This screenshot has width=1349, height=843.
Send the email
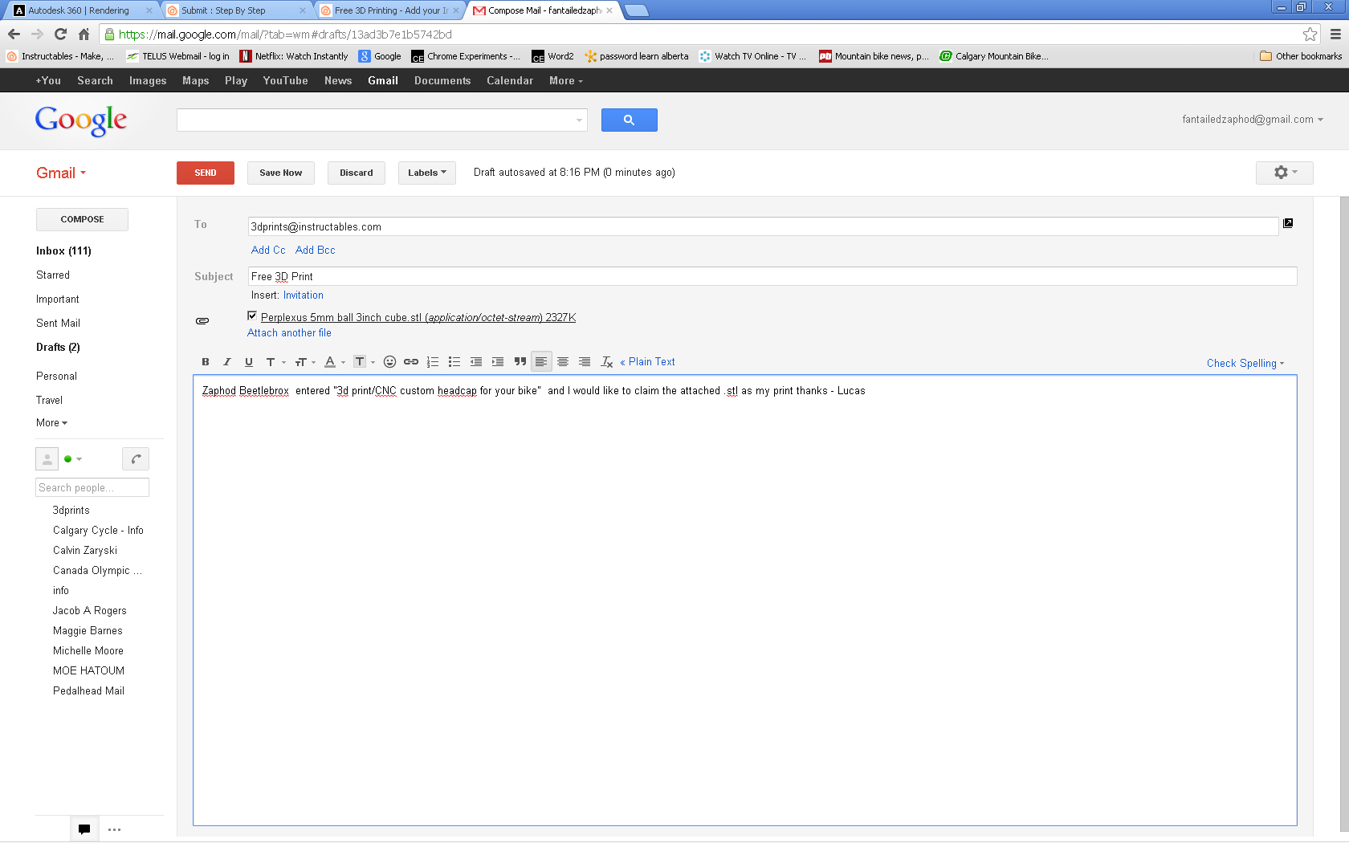(x=206, y=173)
